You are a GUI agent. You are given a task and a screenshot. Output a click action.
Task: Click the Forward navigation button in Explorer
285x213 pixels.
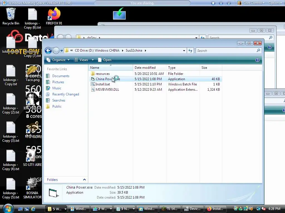(56, 50)
